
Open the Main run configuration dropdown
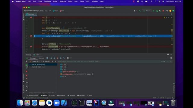[147, 11]
